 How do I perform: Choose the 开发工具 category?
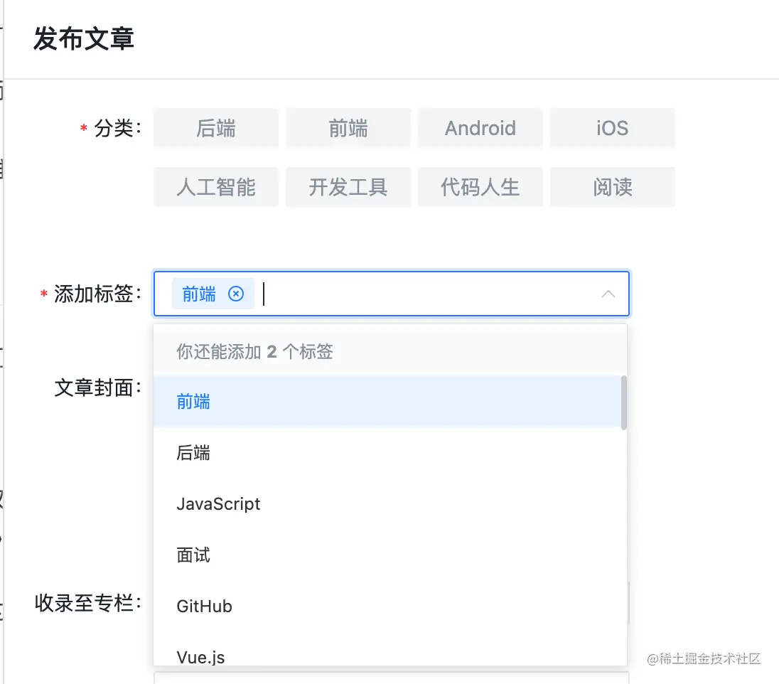click(348, 187)
